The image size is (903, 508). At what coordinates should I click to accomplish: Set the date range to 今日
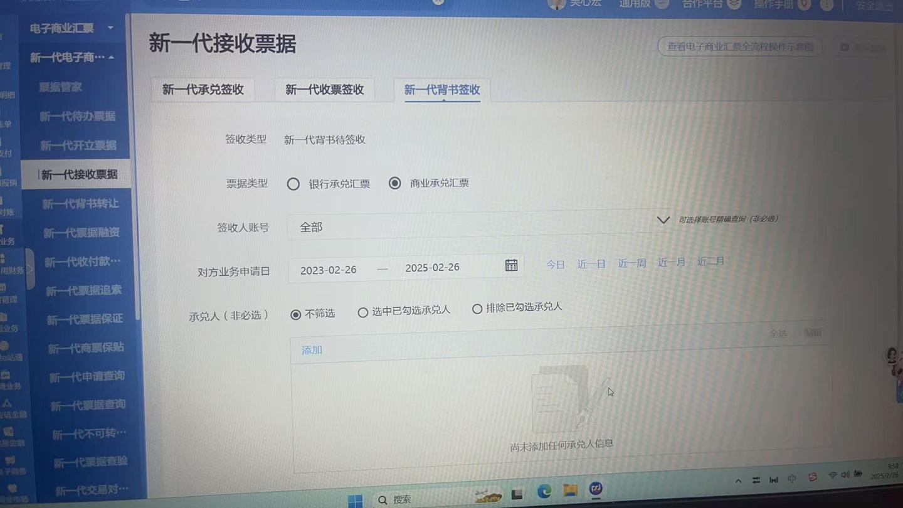[555, 265]
